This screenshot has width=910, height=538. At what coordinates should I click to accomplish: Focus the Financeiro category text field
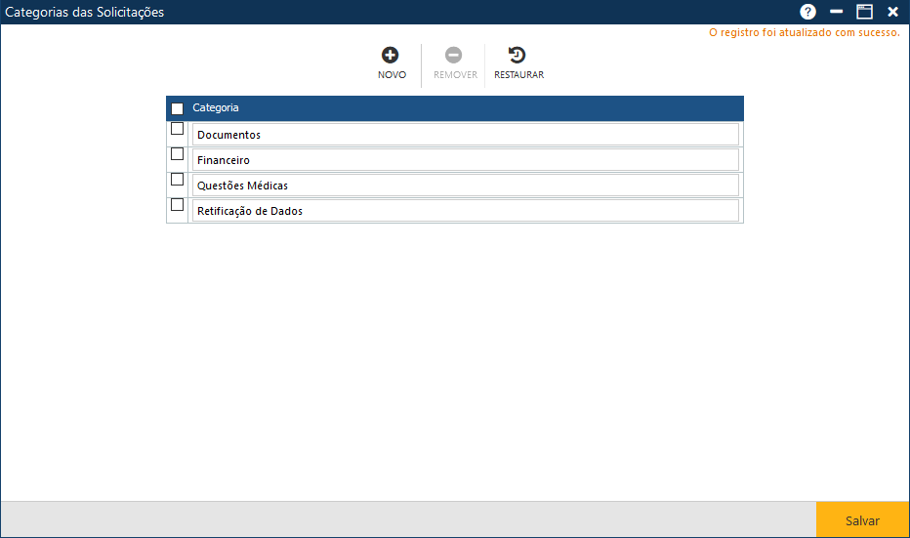click(x=465, y=160)
